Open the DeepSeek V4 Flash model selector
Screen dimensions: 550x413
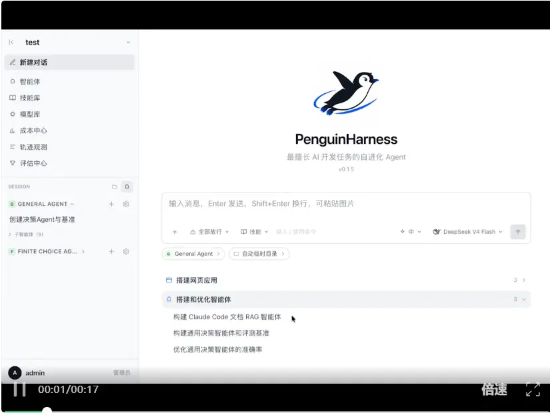467,232
